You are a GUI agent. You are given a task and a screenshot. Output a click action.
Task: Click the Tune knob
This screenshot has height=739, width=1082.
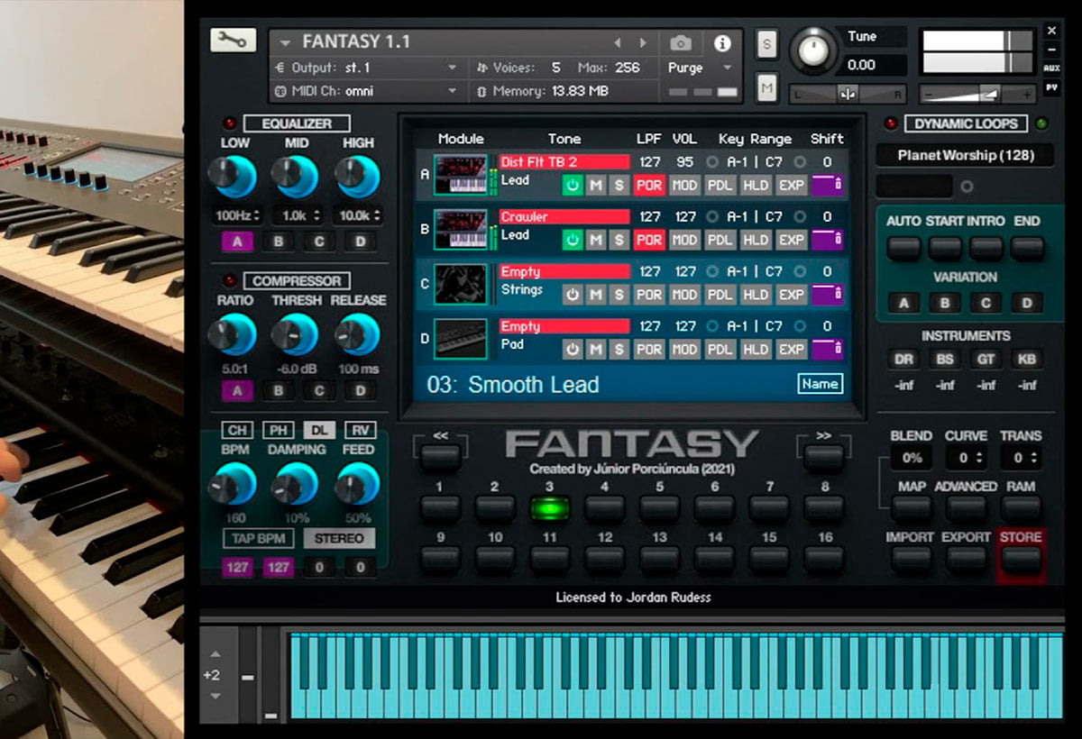(x=813, y=51)
